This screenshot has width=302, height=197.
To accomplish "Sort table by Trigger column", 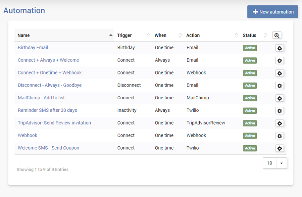I will point(124,35).
